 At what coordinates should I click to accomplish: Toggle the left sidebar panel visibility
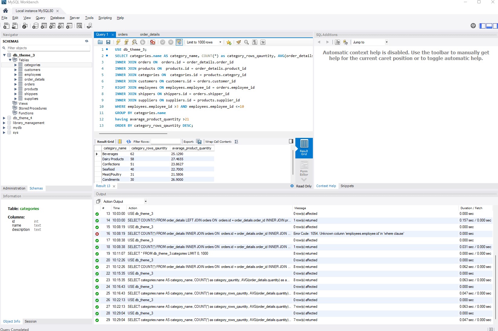pyautogui.click(x=483, y=26)
